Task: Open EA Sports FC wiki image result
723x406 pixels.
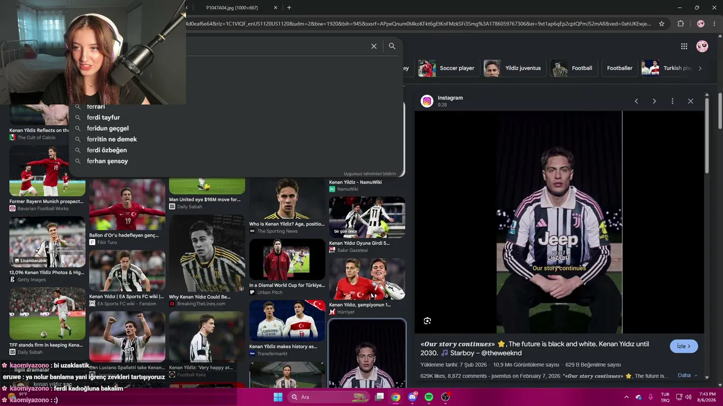Action: pyautogui.click(x=127, y=271)
